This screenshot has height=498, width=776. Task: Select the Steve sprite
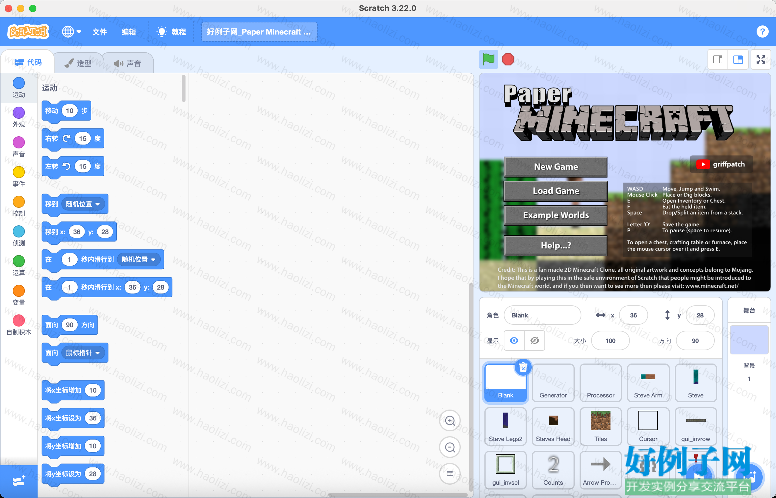tap(695, 383)
